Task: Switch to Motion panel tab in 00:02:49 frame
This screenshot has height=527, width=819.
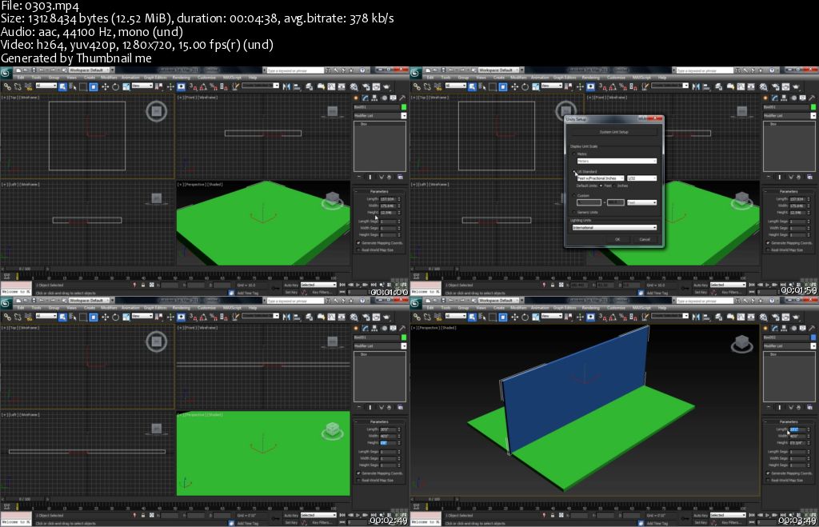Action: pyautogui.click(x=385, y=328)
